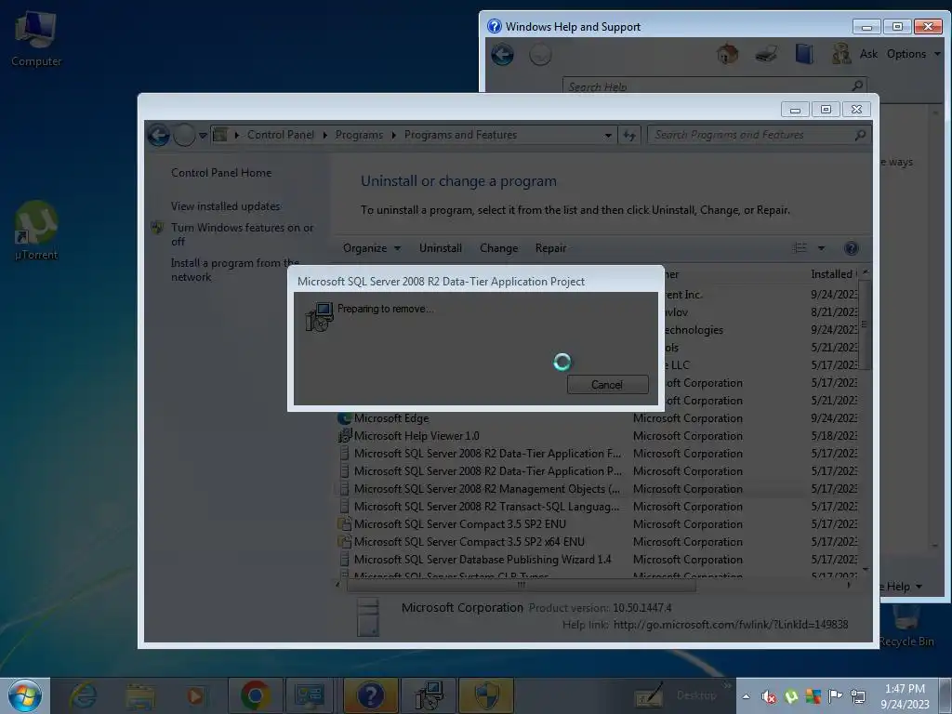Select Microsoft Help Viewer 1.0

(596, 436)
